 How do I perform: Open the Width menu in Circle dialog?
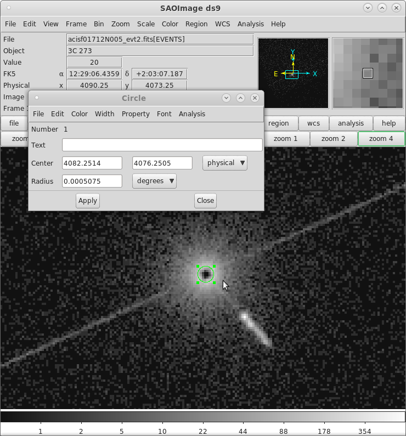pyautogui.click(x=104, y=114)
